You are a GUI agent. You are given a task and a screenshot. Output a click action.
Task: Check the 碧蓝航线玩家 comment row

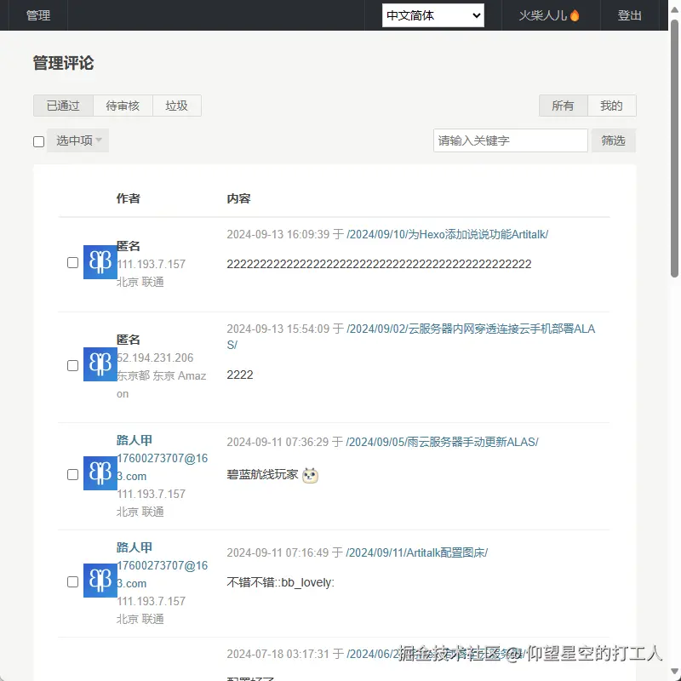[x=72, y=474]
